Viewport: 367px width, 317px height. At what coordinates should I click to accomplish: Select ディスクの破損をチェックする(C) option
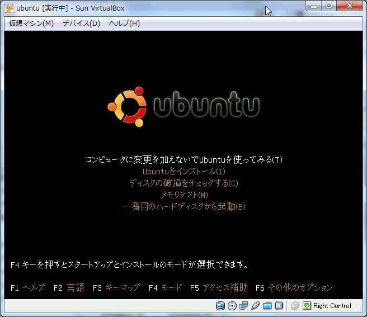coord(183,183)
